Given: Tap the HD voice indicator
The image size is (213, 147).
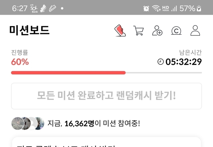Looking at the screenshot, I should point(165,8).
